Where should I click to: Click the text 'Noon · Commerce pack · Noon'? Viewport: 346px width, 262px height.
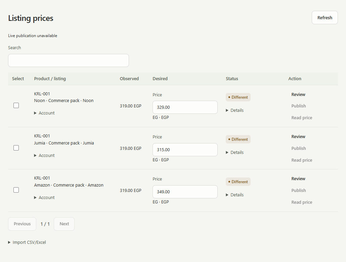64,100
